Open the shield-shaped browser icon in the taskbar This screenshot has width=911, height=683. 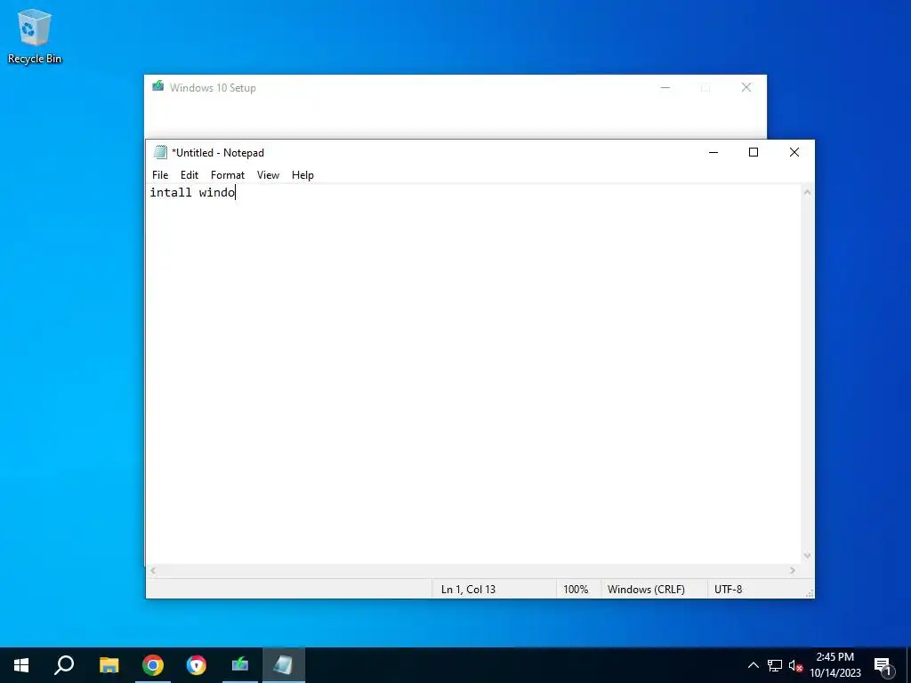[197, 665]
